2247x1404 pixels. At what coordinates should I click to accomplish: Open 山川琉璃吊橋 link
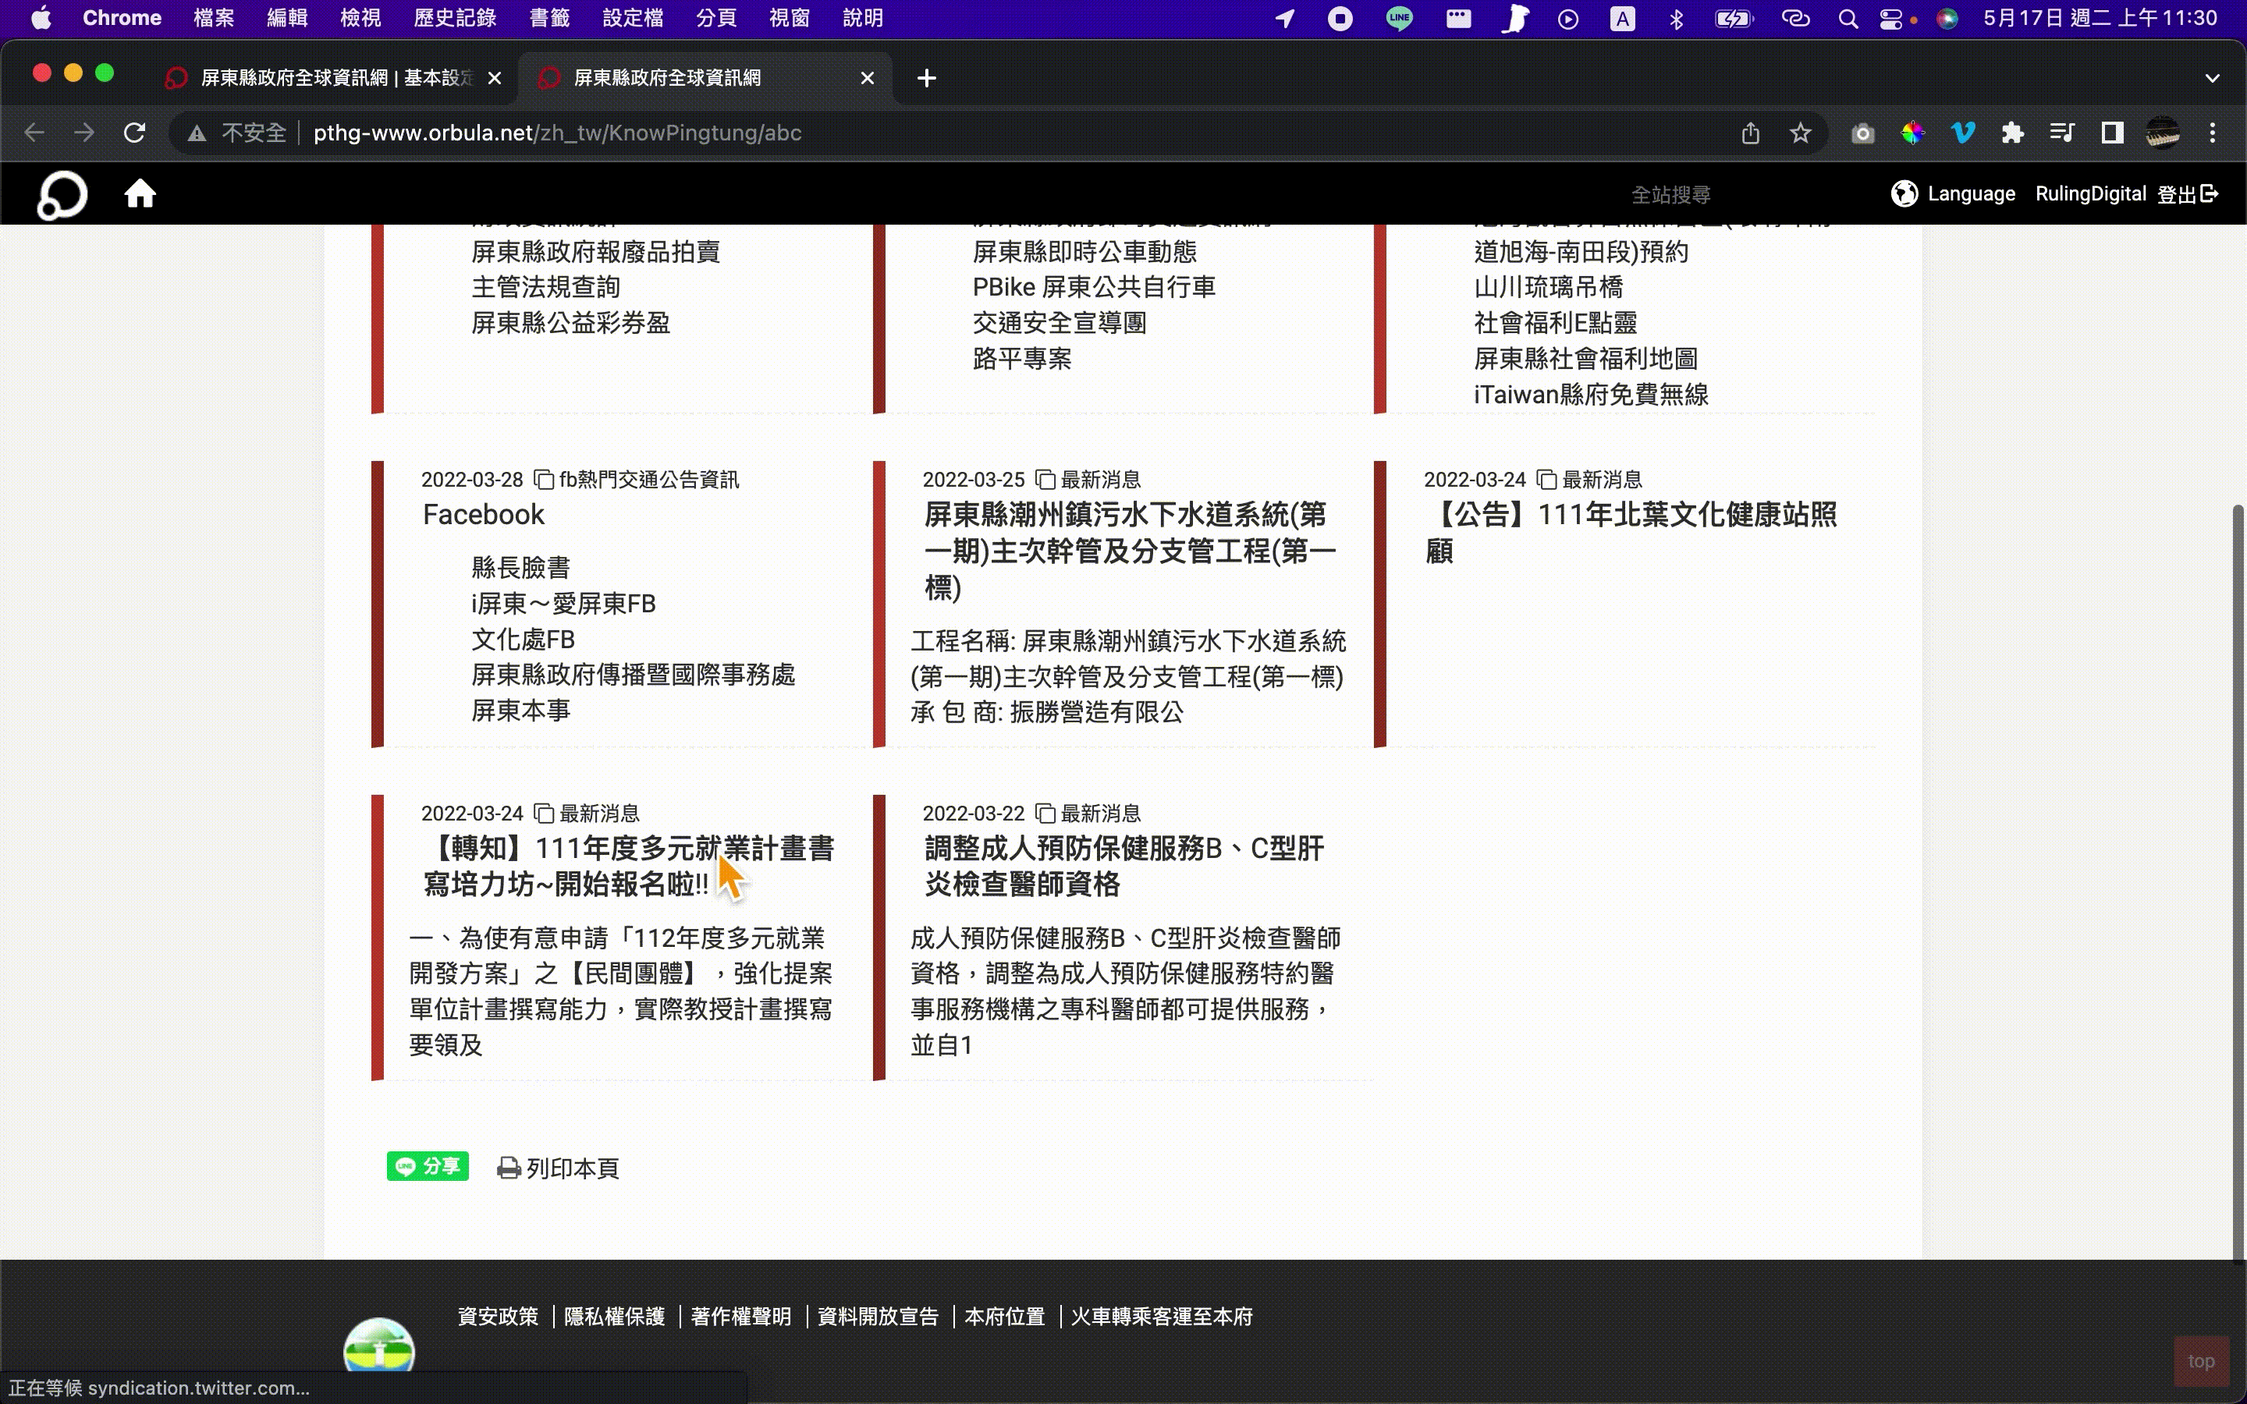tap(1548, 287)
